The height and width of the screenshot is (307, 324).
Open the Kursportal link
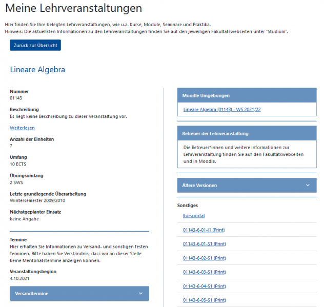pyautogui.click(x=194, y=216)
